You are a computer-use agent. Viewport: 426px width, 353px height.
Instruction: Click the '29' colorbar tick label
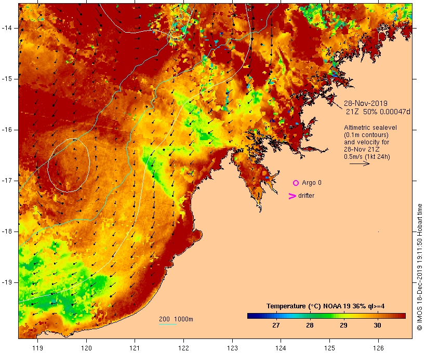pos(343,325)
